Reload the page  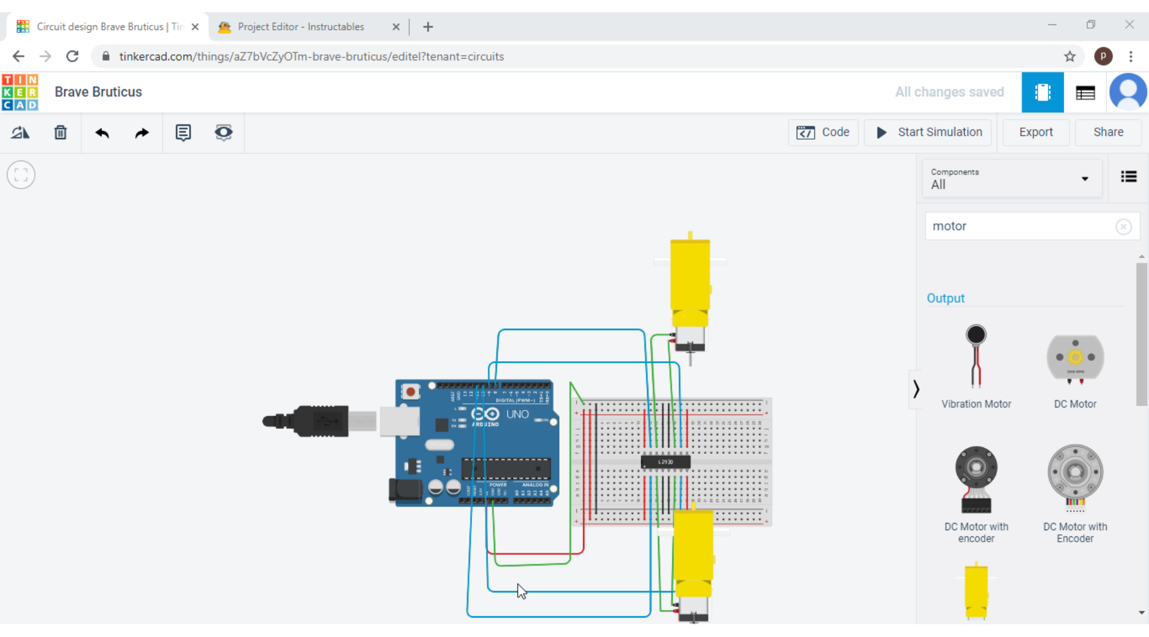point(72,57)
